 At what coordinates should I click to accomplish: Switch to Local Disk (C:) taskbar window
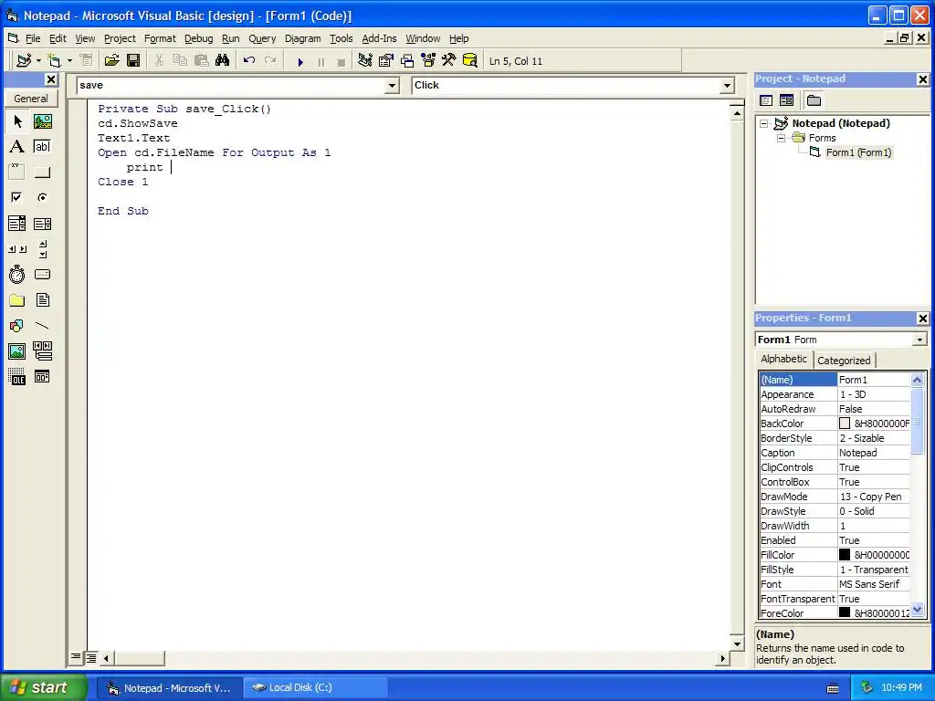315,688
